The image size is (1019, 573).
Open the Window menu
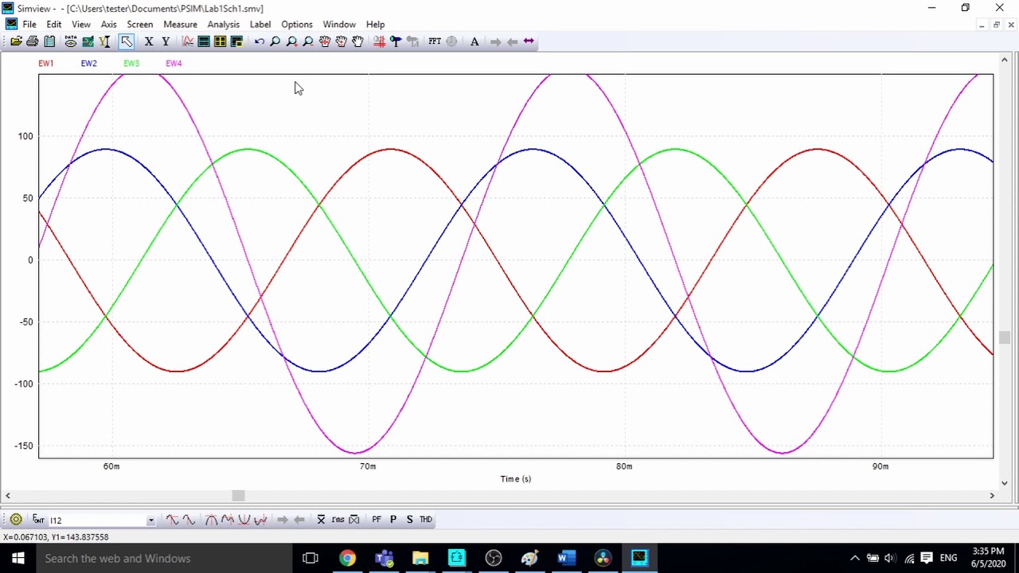tap(339, 25)
